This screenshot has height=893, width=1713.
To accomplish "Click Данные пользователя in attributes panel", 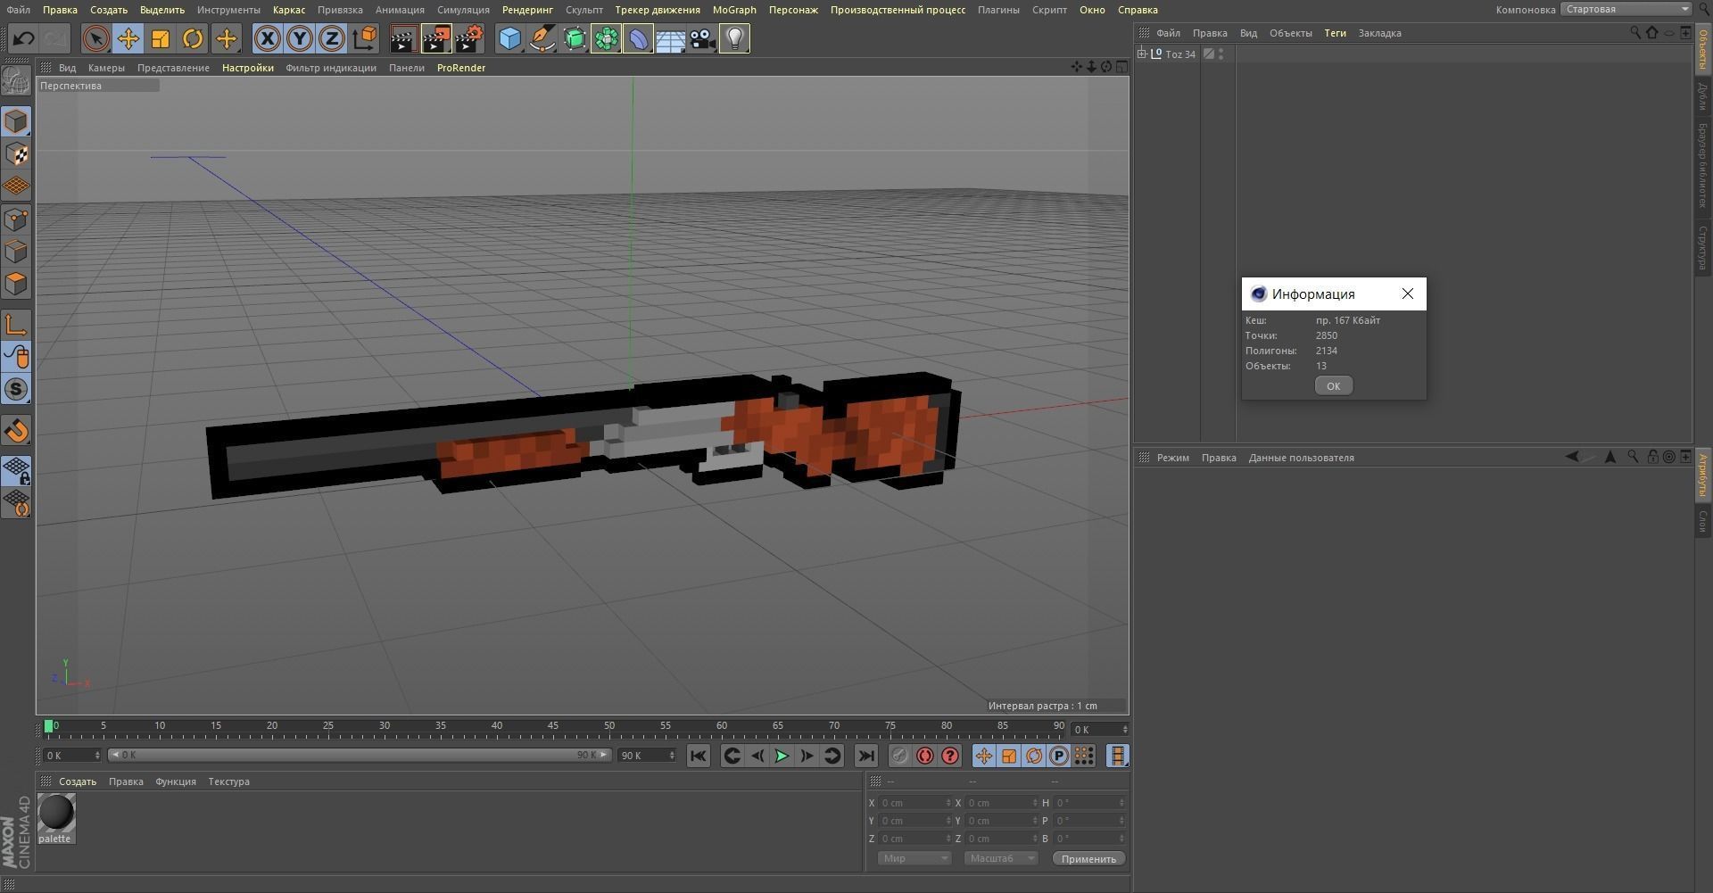I will tap(1301, 458).
